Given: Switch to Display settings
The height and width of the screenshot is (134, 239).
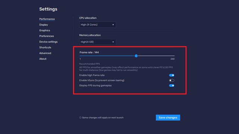Looking at the screenshot, I should 44,25.
